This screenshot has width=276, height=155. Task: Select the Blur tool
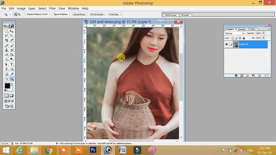6,59
